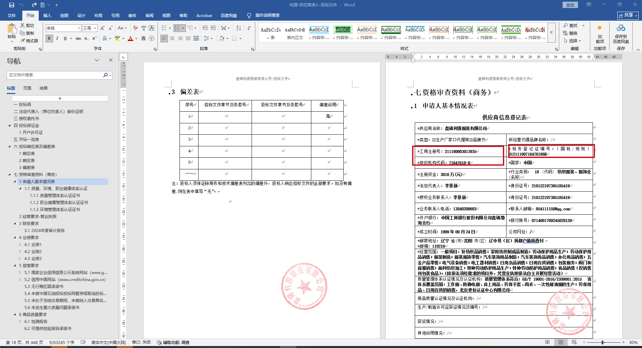The width and height of the screenshot is (642, 348).
Task: Apply a multilevel list
Action: click(192, 28)
